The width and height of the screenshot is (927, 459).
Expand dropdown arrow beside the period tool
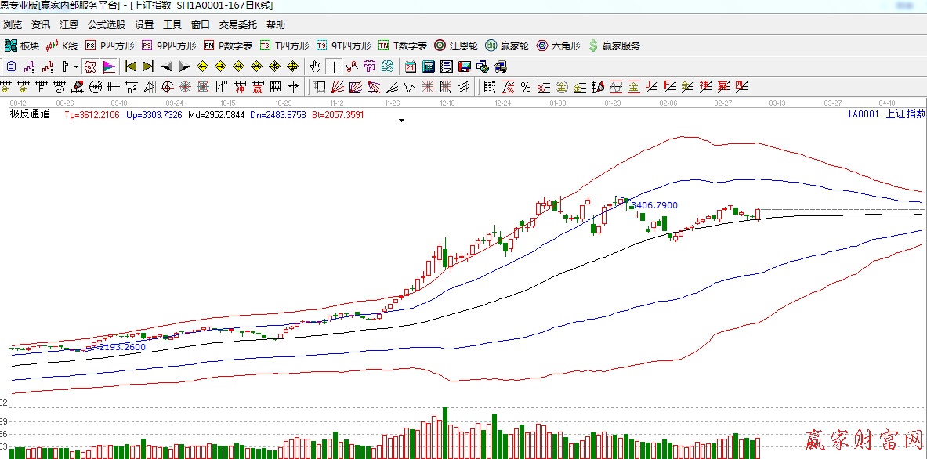pyautogui.click(x=76, y=67)
